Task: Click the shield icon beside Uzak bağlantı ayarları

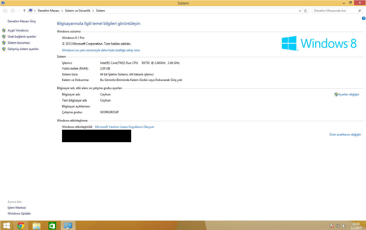Action: click(4, 37)
